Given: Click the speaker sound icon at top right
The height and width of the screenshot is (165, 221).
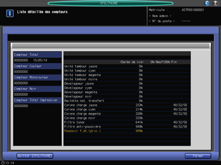Looking at the screenshot, I should 207,3.
